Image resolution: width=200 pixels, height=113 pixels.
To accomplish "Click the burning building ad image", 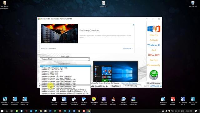I will (60, 34).
